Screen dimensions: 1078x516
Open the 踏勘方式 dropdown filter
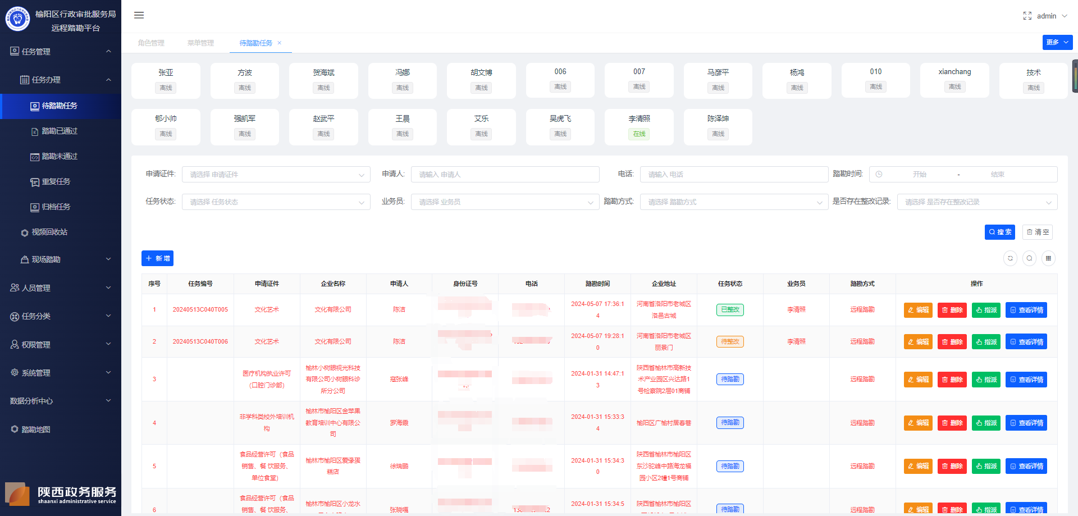click(x=734, y=202)
